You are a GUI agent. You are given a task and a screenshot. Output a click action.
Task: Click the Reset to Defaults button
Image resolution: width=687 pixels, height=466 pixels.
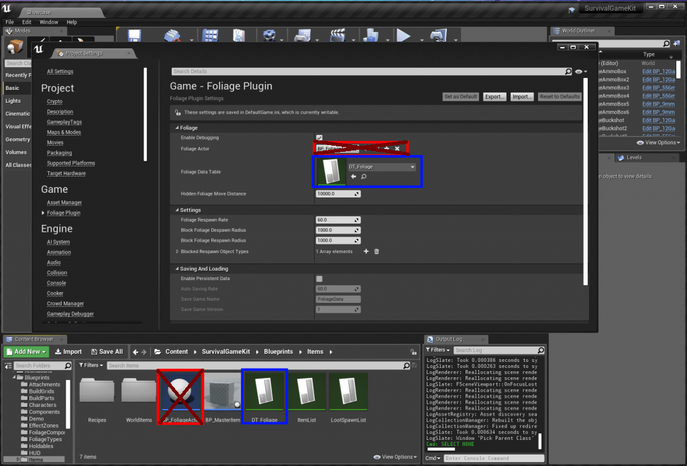click(560, 97)
